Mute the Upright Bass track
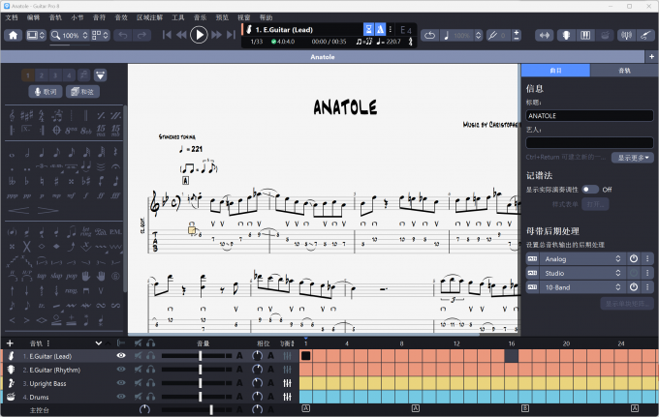Screen dimensions: 659x417 (x=140, y=384)
